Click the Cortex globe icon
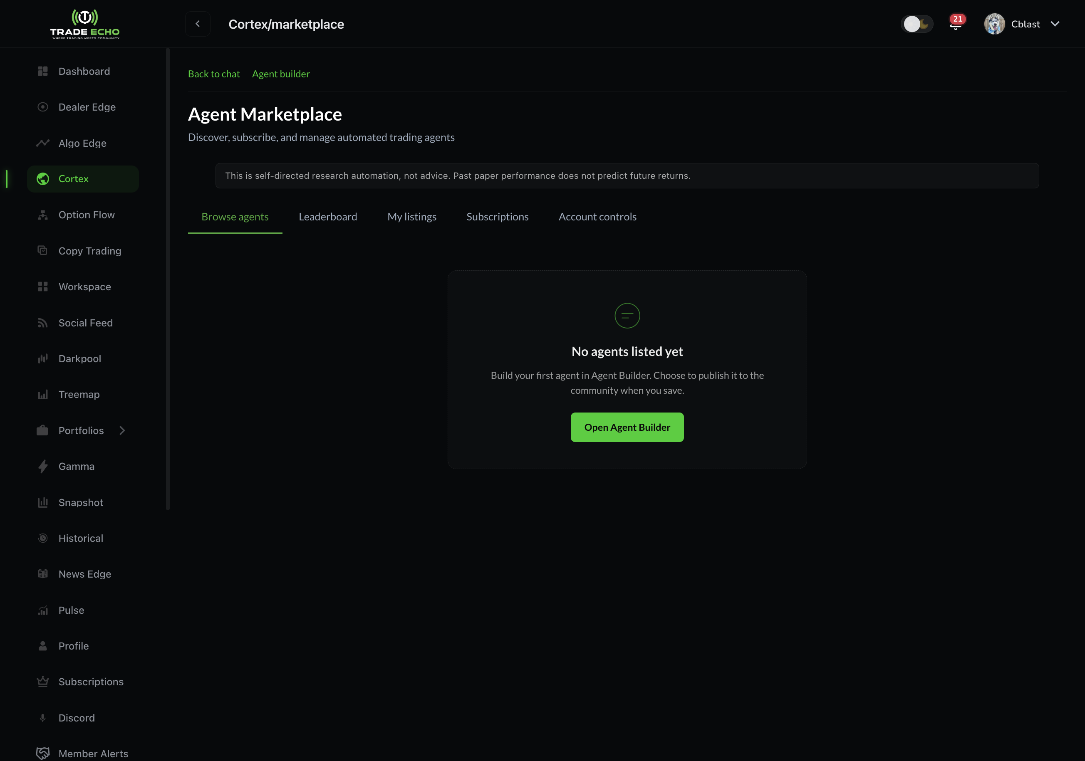This screenshot has width=1085, height=761. tap(42, 179)
